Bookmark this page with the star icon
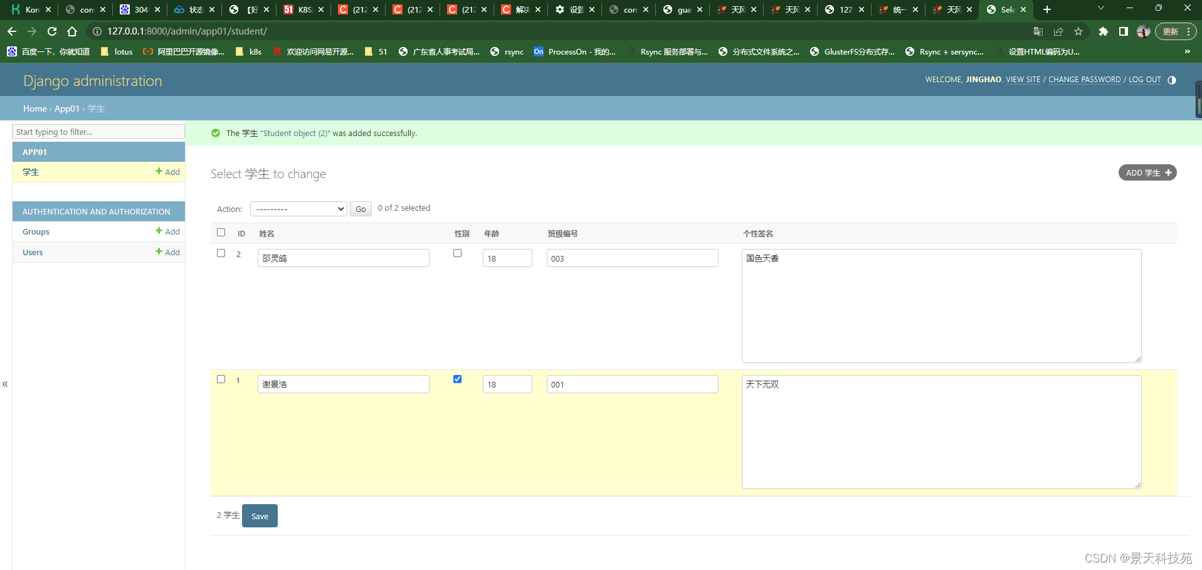The image size is (1202, 570). click(x=1078, y=31)
